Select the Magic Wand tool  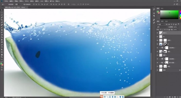coord(2,17)
